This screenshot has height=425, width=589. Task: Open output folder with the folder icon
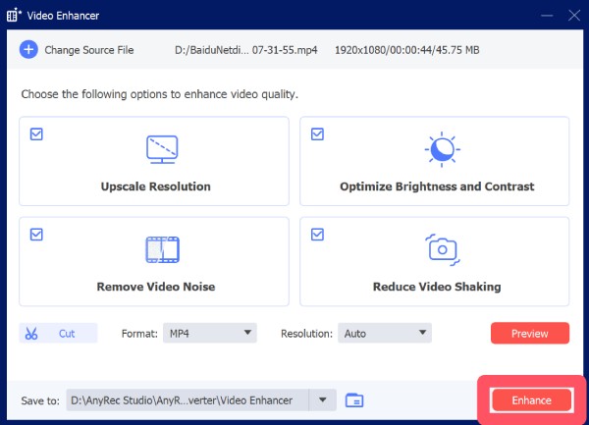tap(354, 400)
